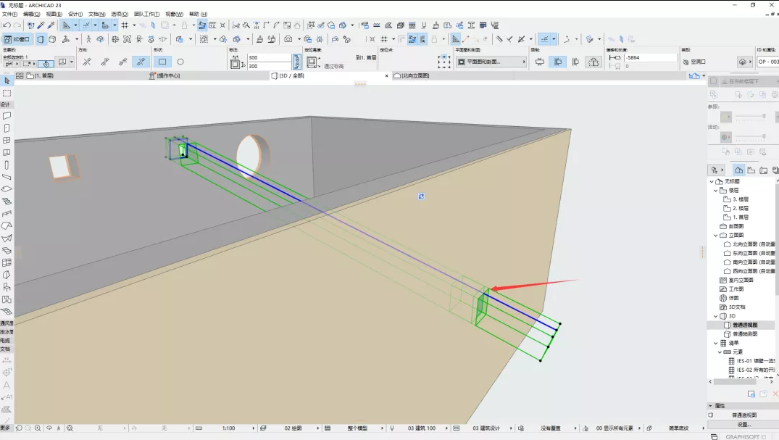Screen dimensions: 779x440
Task: Select circular opening shape
Action: pyautogui.click(x=180, y=62)
